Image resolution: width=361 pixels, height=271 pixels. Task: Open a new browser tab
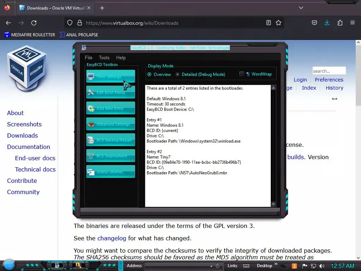(102, 8)
